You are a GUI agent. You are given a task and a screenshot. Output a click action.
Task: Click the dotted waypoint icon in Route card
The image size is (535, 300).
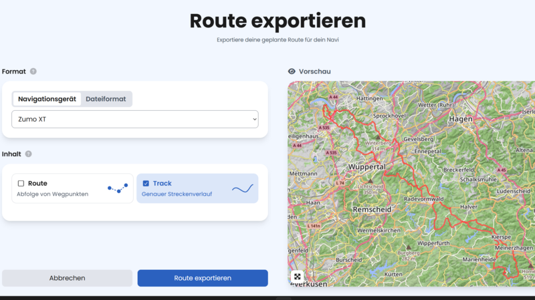pos(118,188)
